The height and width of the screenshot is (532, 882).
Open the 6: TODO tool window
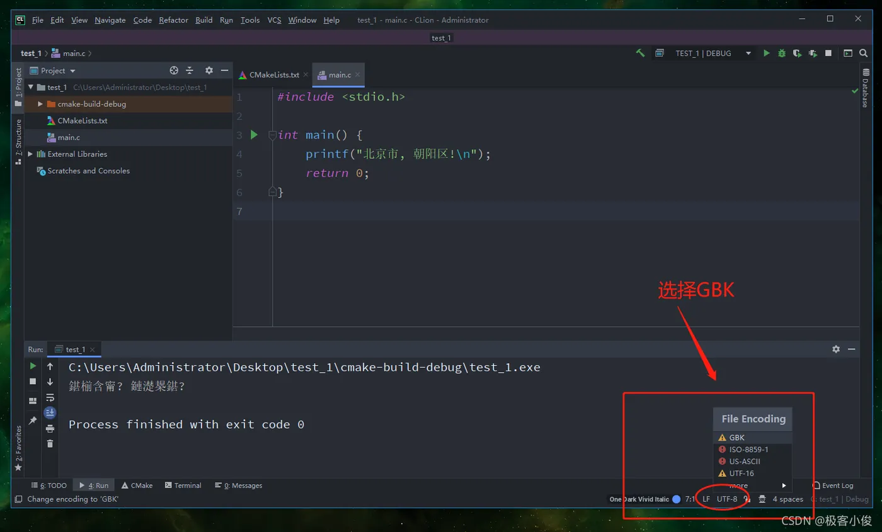[49, 485]
